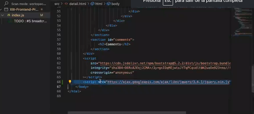Screen dimensions: 254x114
Task: Click the closing </section> on line 56
Action: tap(100, 35)
